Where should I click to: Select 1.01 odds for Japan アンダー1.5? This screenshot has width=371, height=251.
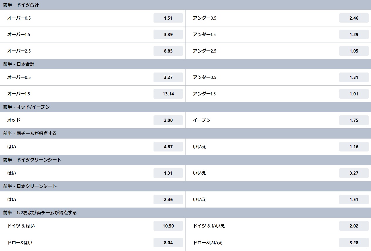tap(354, 94)
